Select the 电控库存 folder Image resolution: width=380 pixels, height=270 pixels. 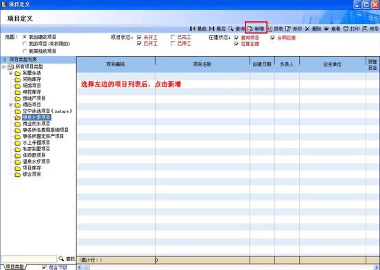32,92
